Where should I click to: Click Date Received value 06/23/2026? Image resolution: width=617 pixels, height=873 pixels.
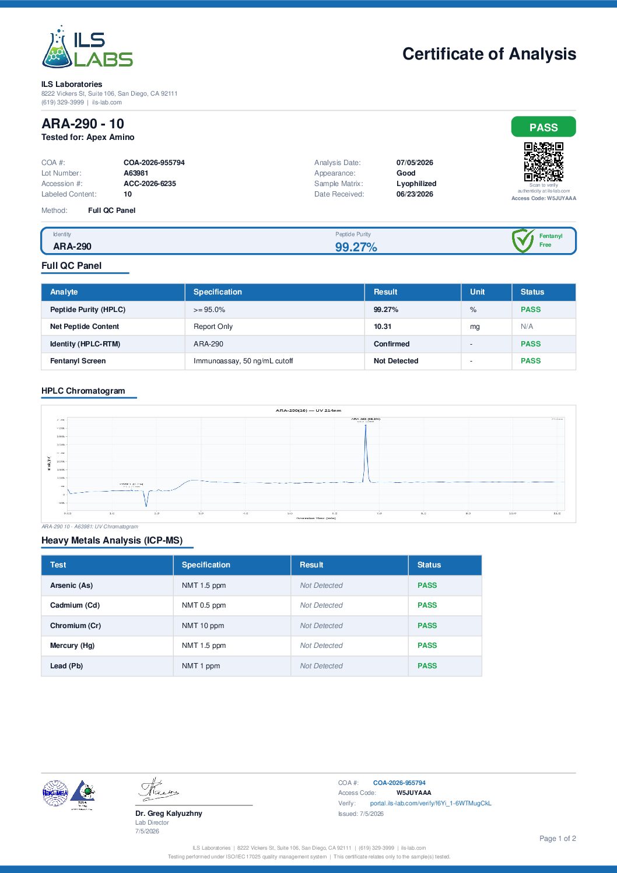(x=415, y=194)
